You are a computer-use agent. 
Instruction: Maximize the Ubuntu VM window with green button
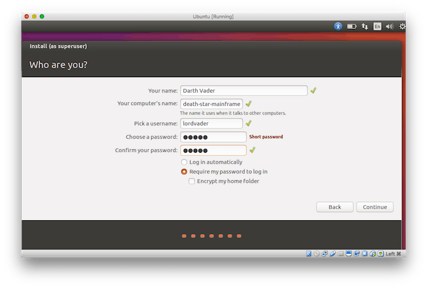42,16
